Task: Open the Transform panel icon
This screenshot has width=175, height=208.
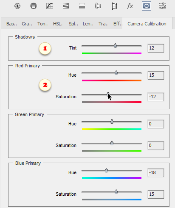Action: tap(114, 6)
